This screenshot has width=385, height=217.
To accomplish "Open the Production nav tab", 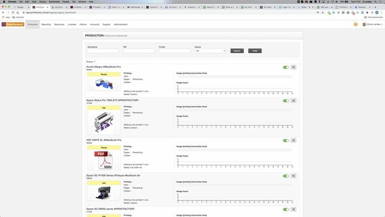I will (32, 24).
